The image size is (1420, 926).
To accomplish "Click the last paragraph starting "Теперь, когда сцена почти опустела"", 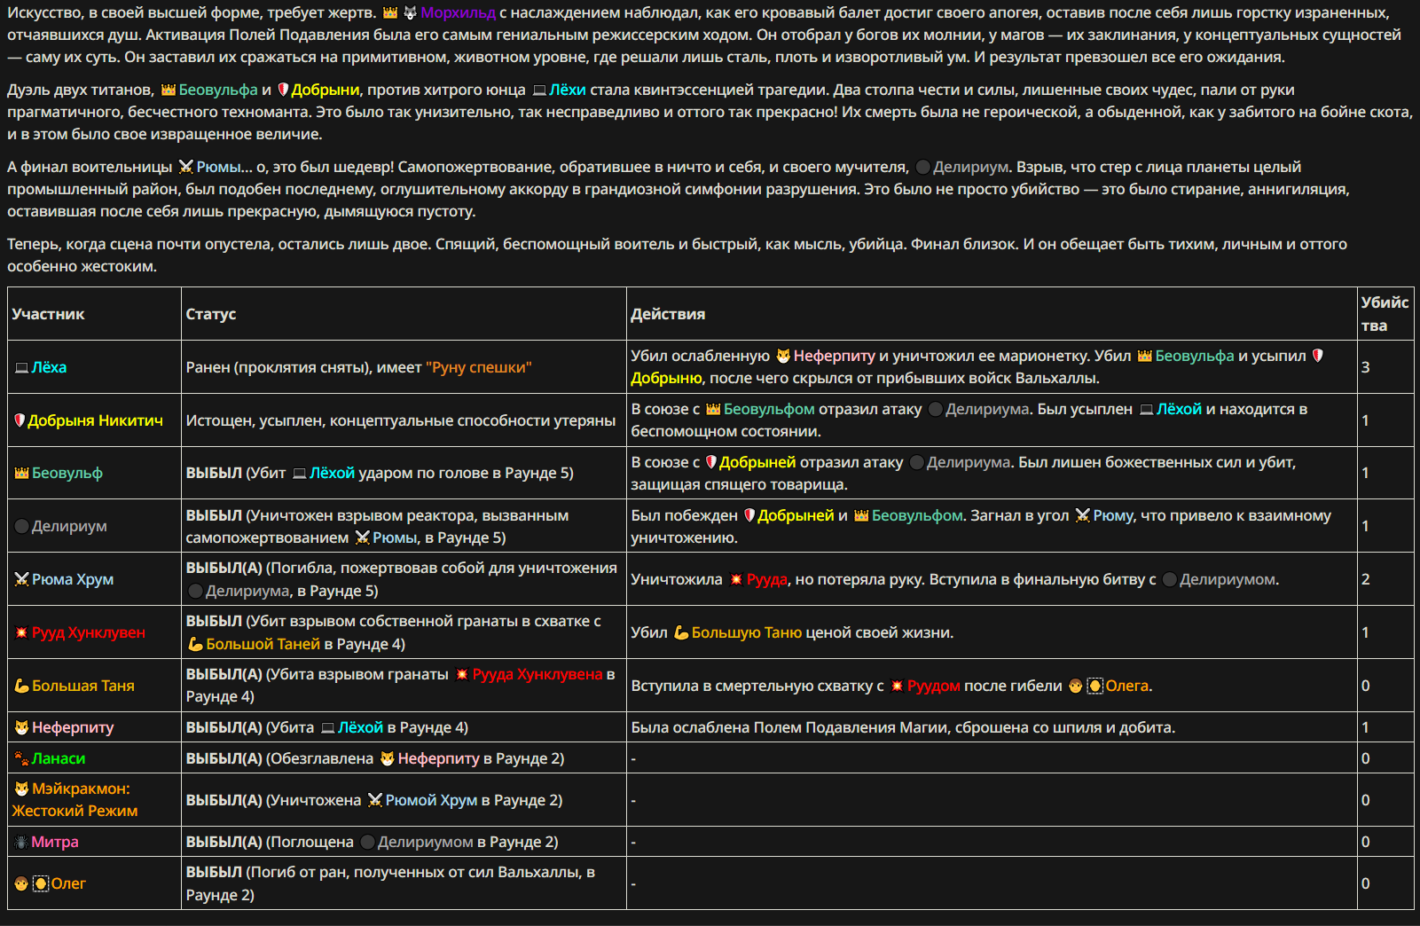I will pyautogui.click(x=677, y=255).
